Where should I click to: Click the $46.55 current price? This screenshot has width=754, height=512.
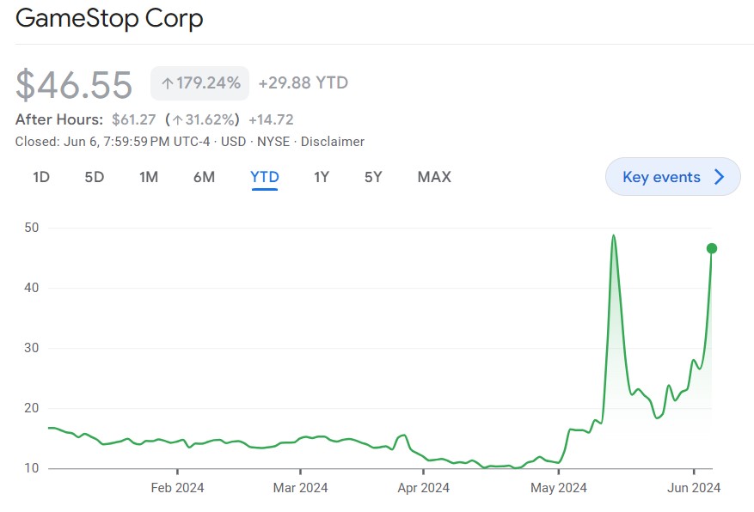point(75,84)
